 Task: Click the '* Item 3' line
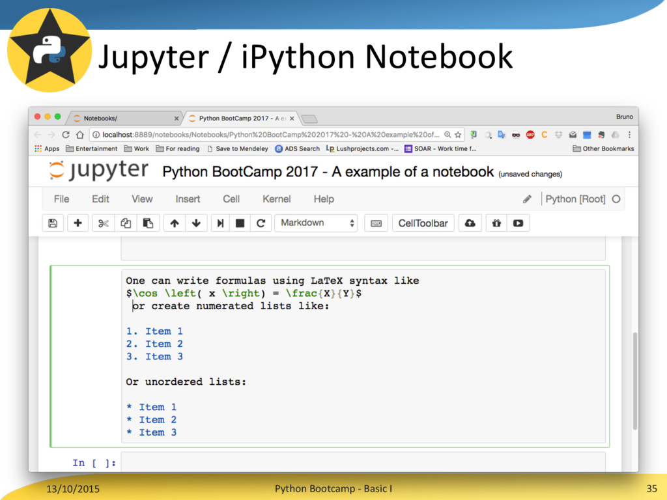151,432
